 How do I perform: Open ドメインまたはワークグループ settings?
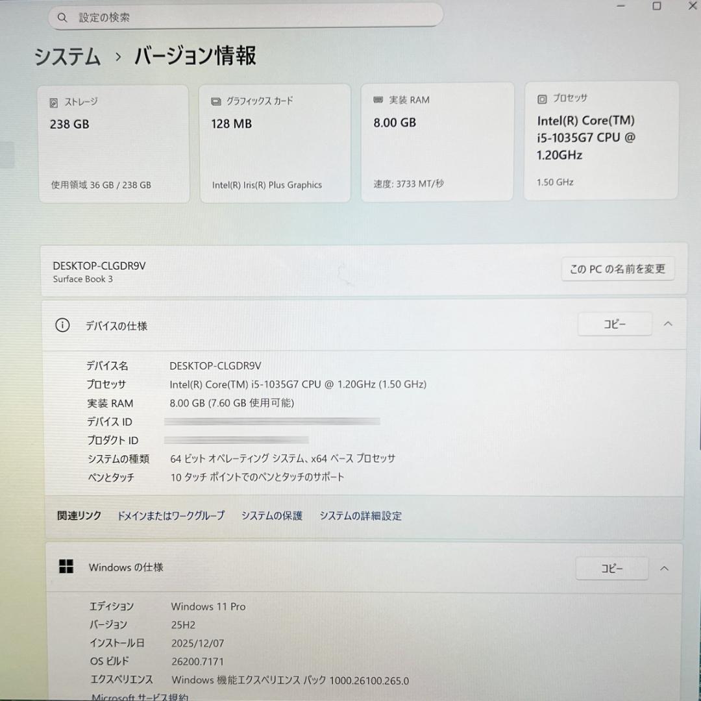point(171,515)
